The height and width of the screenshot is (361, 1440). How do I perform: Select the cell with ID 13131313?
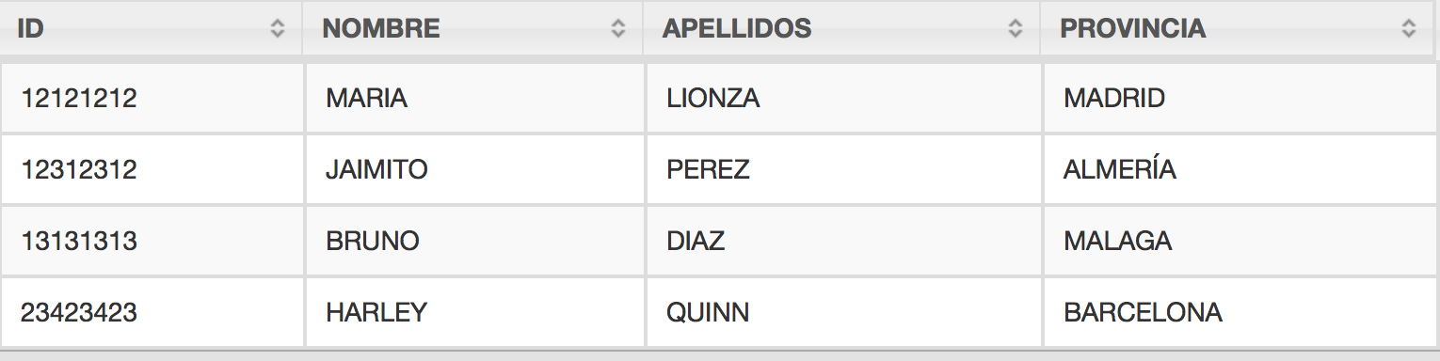click(152, 241)
